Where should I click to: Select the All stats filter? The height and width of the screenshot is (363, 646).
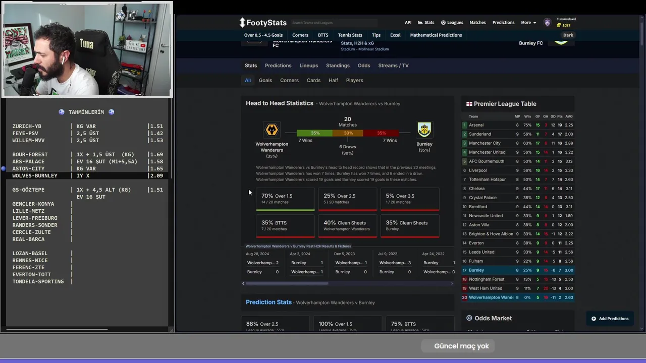pos(248,80)
